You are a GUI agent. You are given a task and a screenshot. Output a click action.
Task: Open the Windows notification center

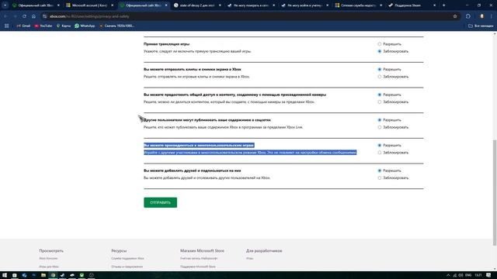488,275
